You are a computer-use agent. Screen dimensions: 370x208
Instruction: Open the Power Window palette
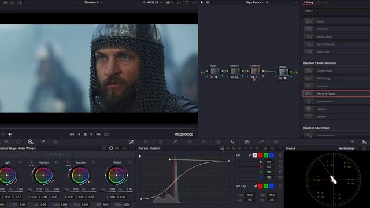click(189, 142)
